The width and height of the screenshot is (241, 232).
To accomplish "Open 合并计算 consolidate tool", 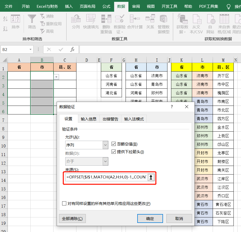I will 135,22.
